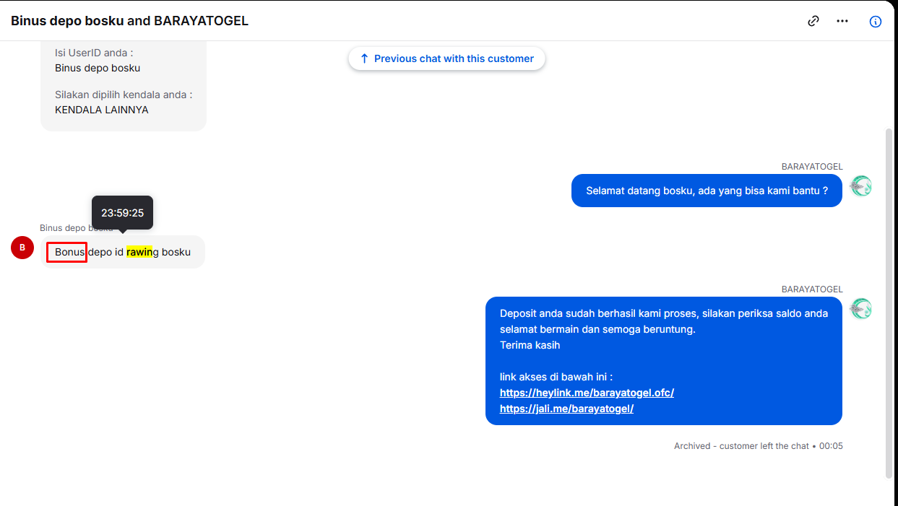Open the jali.me/barayatogel link

pos(566,409)
